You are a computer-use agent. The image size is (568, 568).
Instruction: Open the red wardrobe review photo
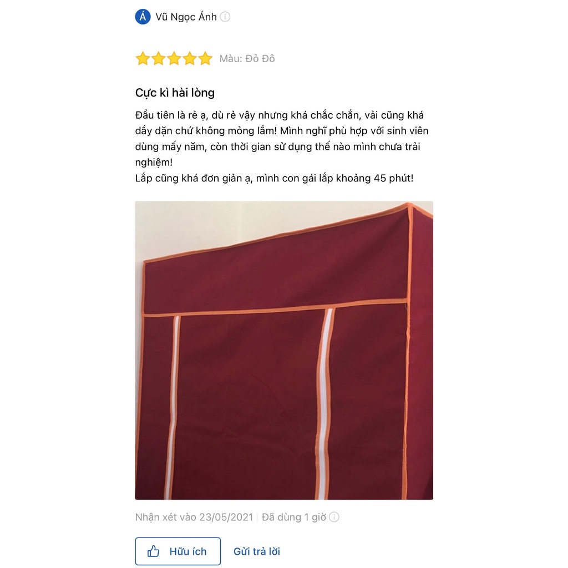pos(284,351)
